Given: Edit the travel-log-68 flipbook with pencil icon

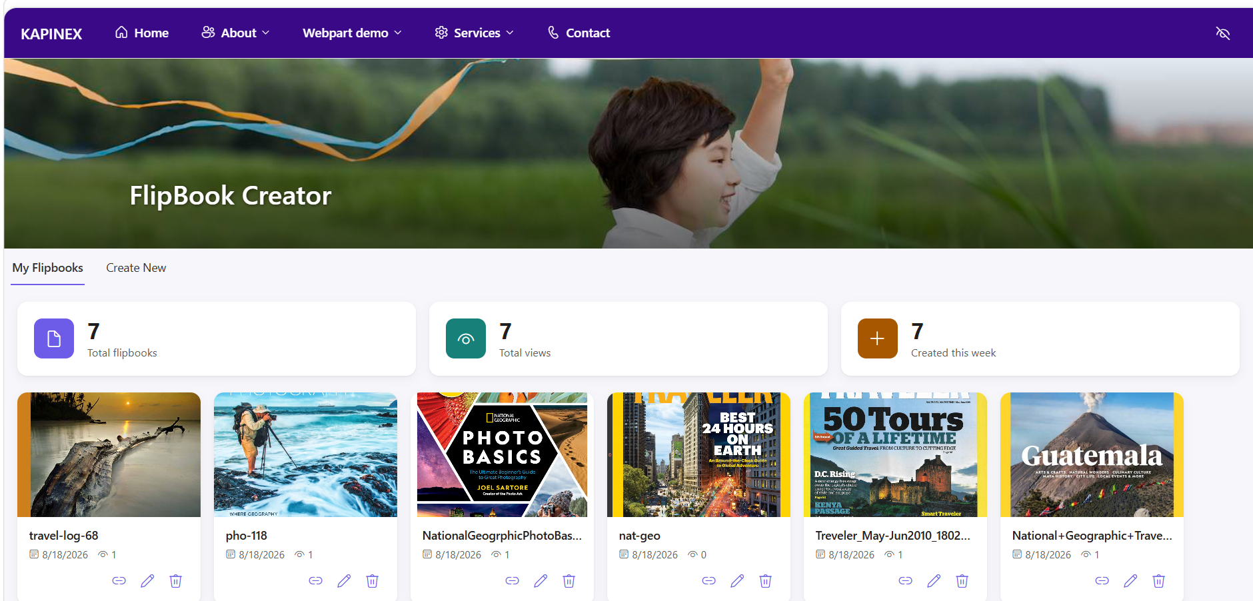Looking at the screenshot, I should click(147, 581).
